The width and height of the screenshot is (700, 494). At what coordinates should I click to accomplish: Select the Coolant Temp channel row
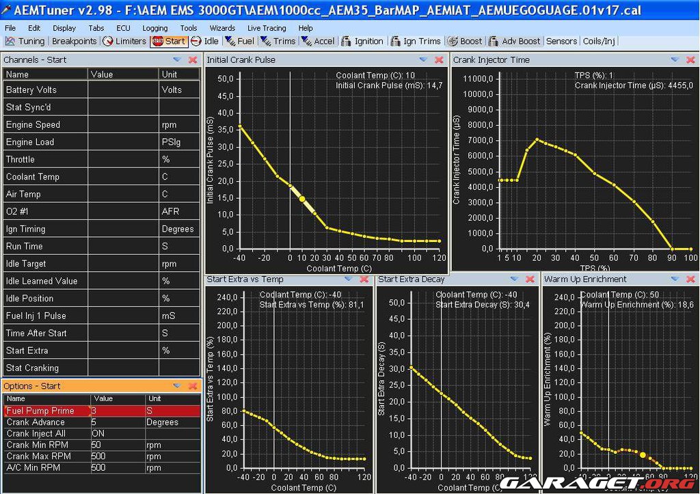tap(101, 177)
